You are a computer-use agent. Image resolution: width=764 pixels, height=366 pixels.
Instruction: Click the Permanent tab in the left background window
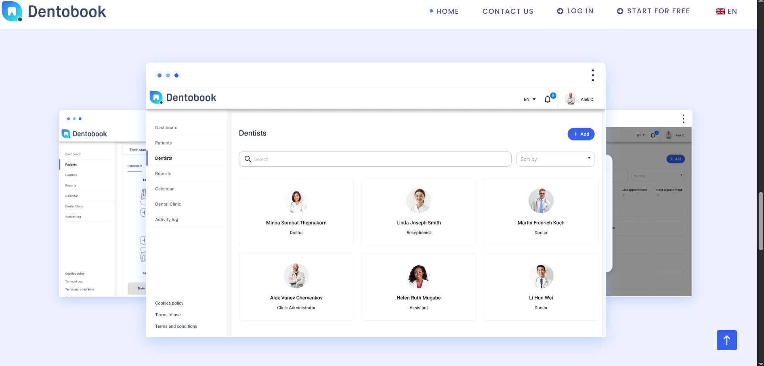[x=135, y=166]
